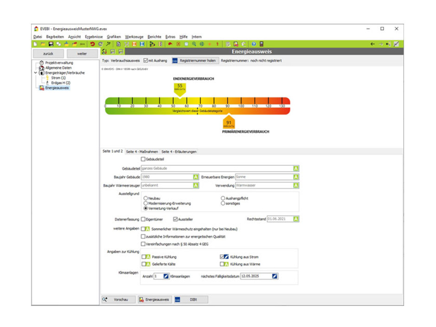Viewport: 436px width, 327px height.
Task: Open the blue help question mark icon
Action: coord(254,44)
